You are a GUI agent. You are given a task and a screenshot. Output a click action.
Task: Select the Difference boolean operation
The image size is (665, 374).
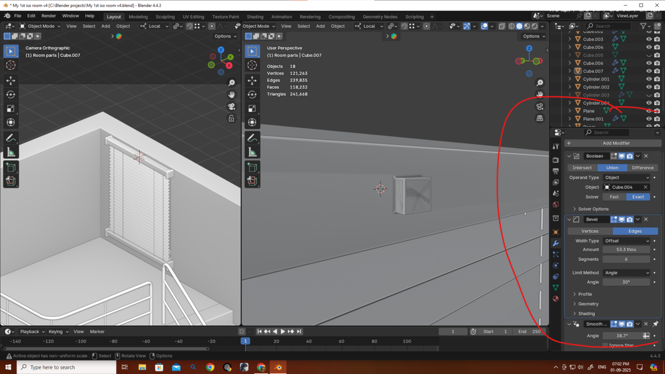tap(642, 168)
